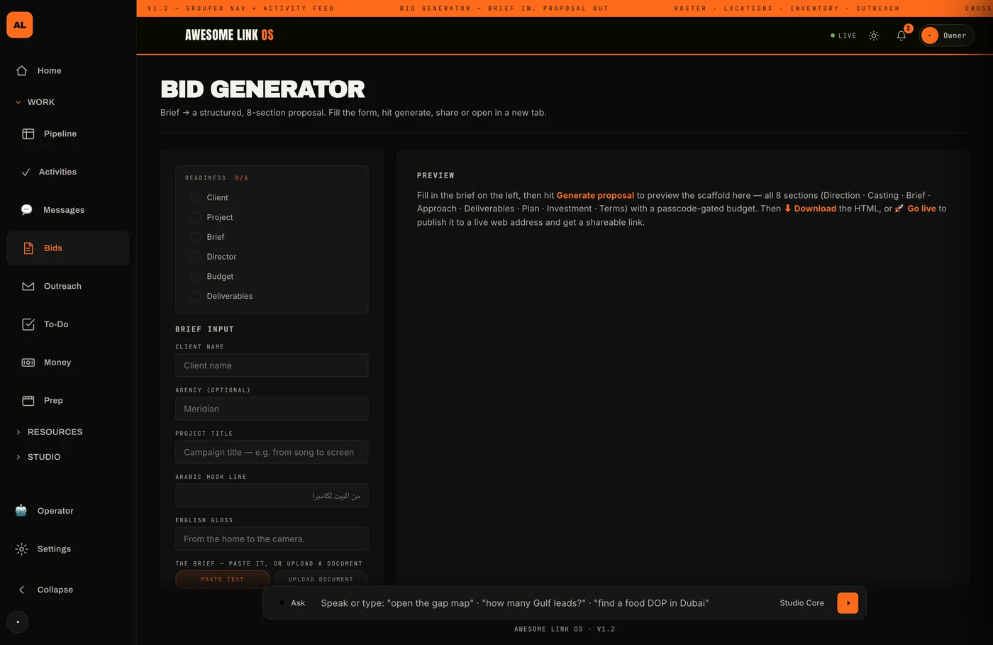The image size is (993, 645).
Task: Focus the English gloss field
Action: 272,539
